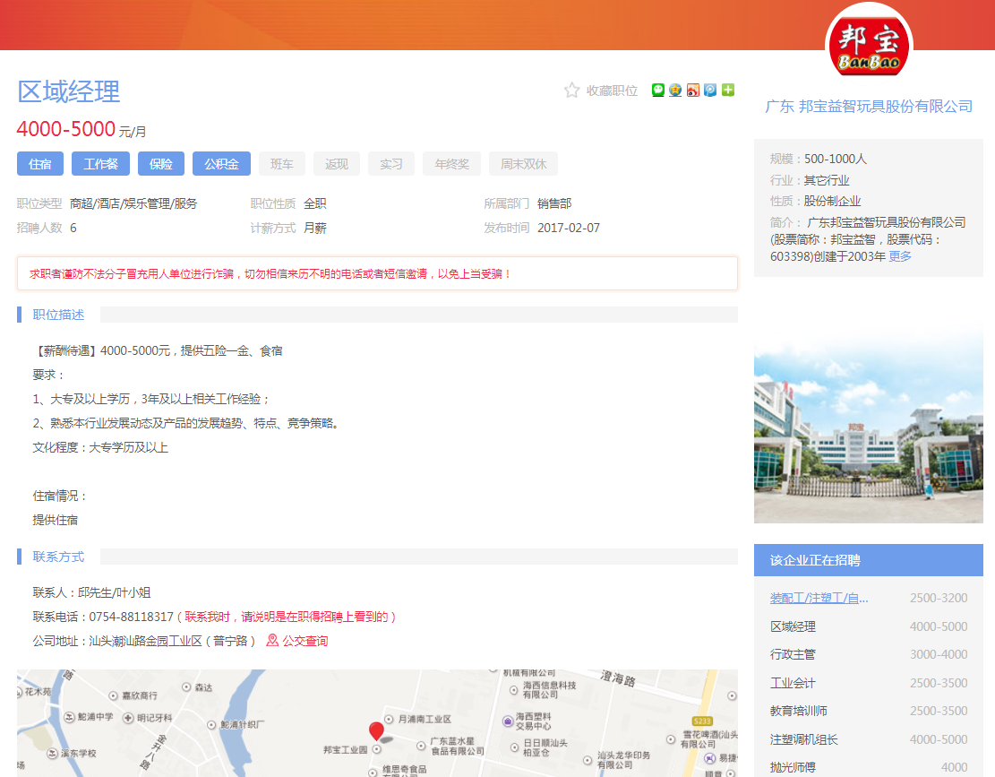Screen dimensions: 995x777
Task: Click the 区域经理 job title heading
Action: click(69, 91)
